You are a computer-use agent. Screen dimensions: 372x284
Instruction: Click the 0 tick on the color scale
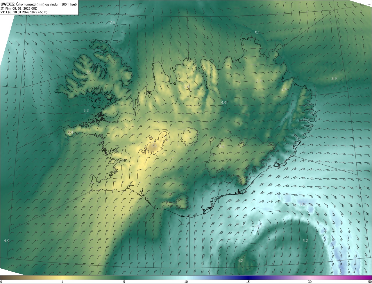[1, 282]
